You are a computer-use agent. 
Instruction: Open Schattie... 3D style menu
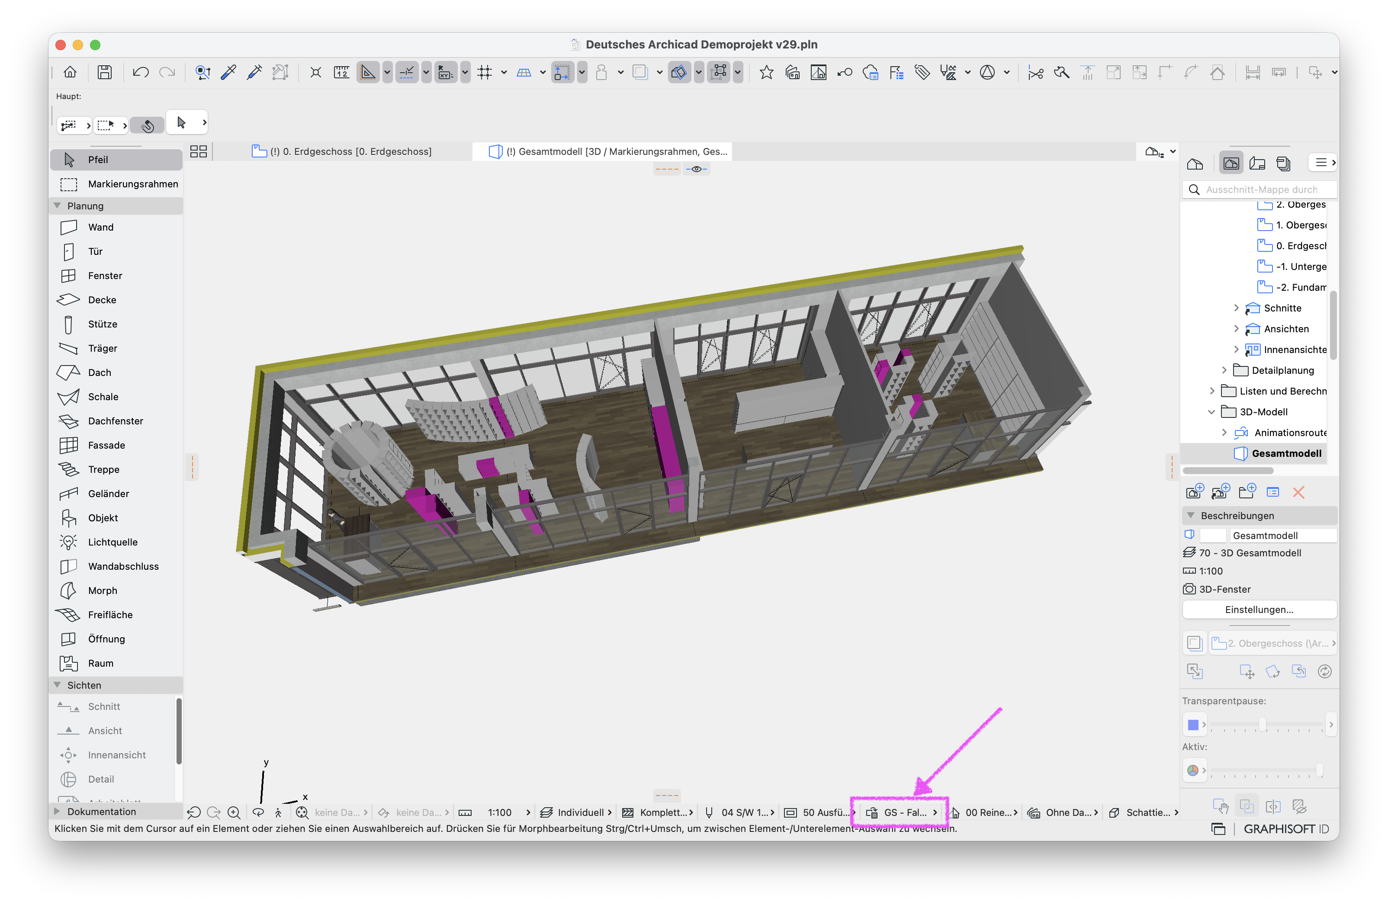coord(1144,812)
